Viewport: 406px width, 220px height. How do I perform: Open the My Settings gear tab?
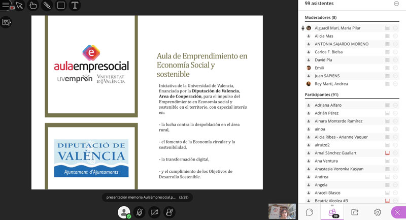[378, 212]
